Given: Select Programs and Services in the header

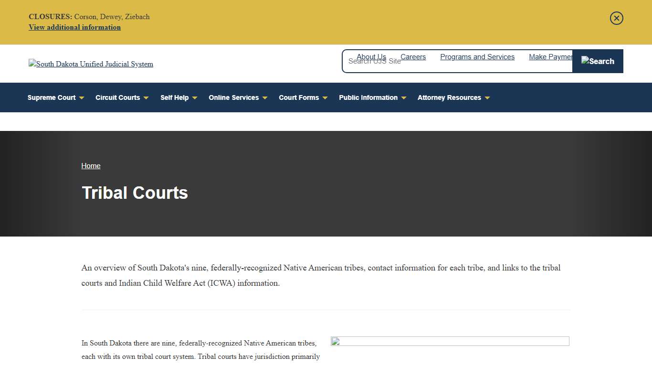Looking at the screenshot, I should coord(477,57).
